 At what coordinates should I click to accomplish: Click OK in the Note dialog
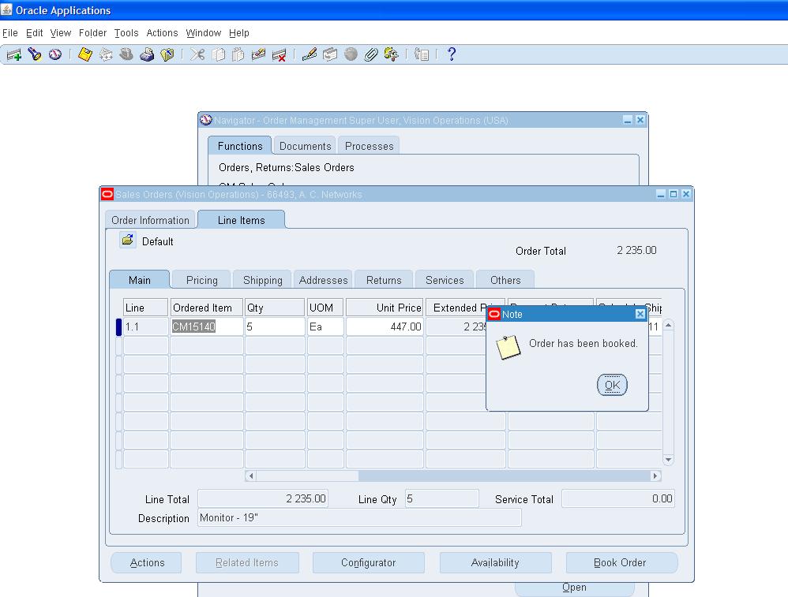point(612,385)
